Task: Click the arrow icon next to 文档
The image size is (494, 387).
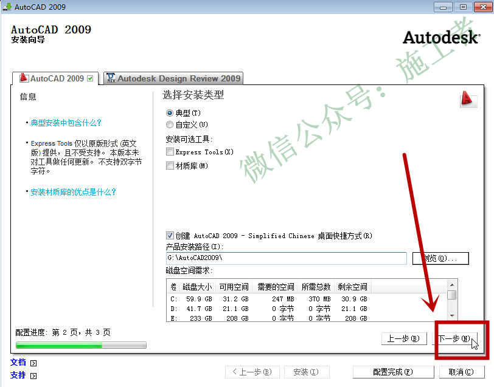Action: pyautogui.click(x=33, y=363)
